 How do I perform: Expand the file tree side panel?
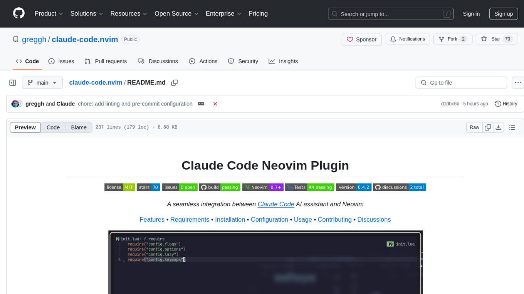click(x=13, y=83)
